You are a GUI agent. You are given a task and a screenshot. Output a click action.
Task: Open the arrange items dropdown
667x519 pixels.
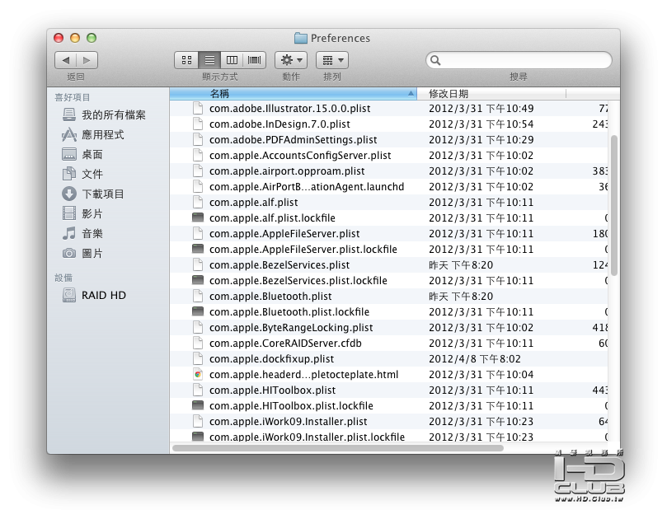tap(331, 60)
